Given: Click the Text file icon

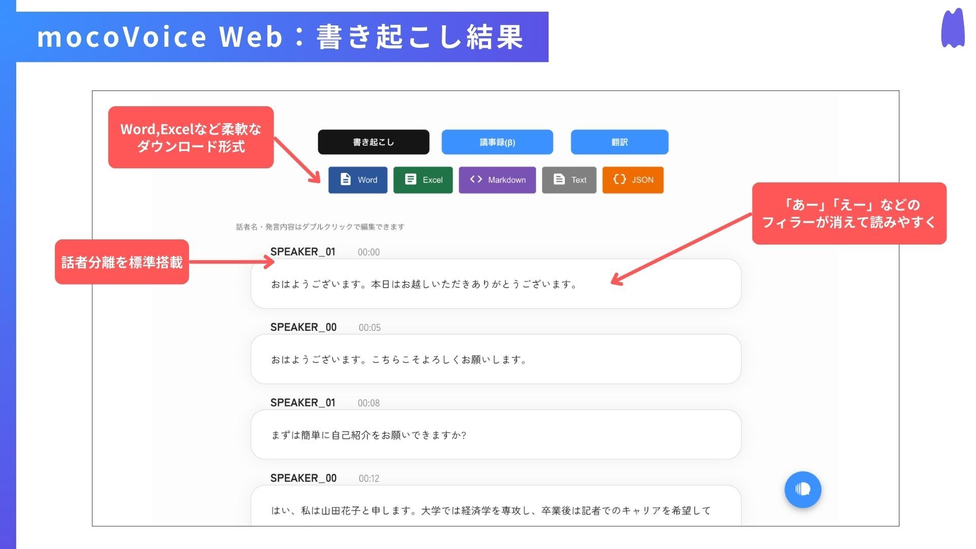Looking at the screenshot, I should (x=559, y=179).
